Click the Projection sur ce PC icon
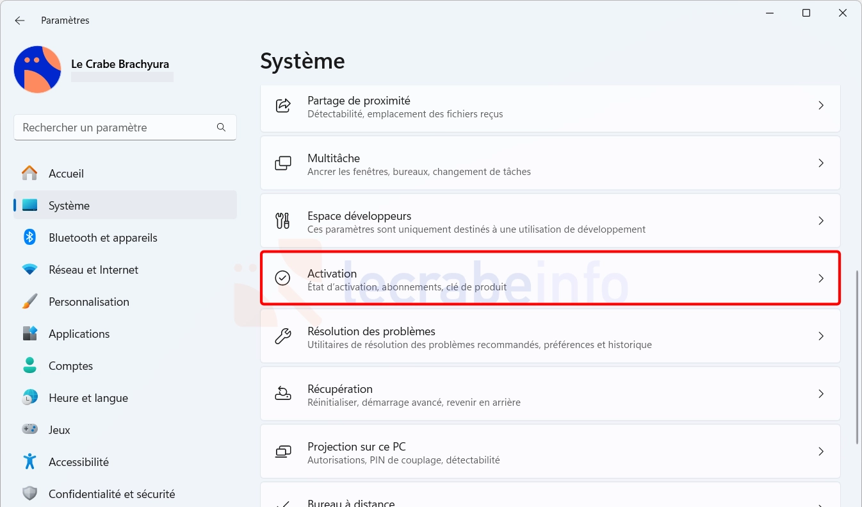The image size is (862, 507). pos(282,452)
